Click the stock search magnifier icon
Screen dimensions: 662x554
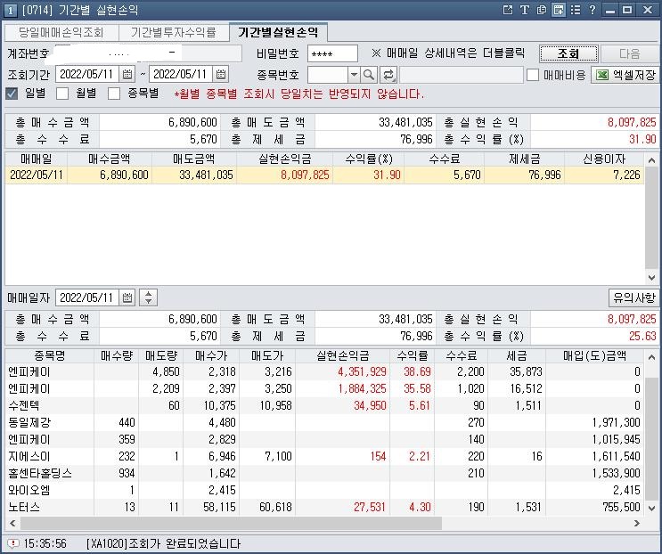[369, 75]
